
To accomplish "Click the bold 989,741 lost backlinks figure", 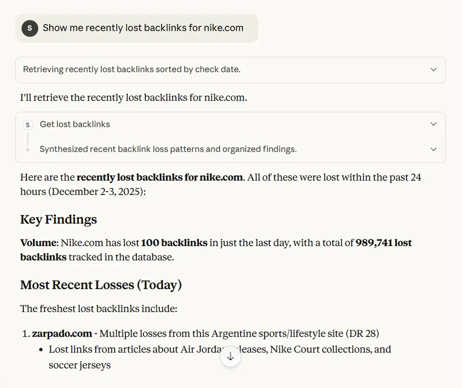I will (384, 243).
